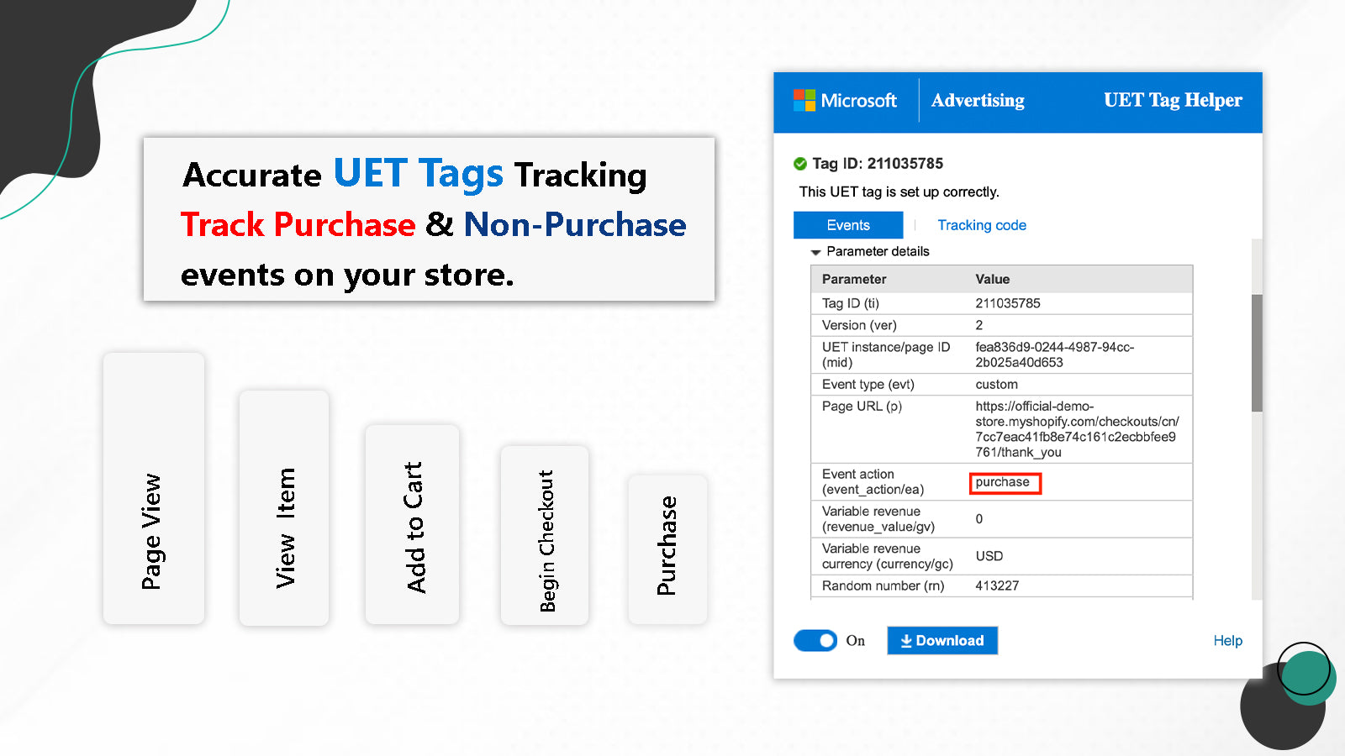
Task: Expand the View Item event card
Action: point(283,507)
